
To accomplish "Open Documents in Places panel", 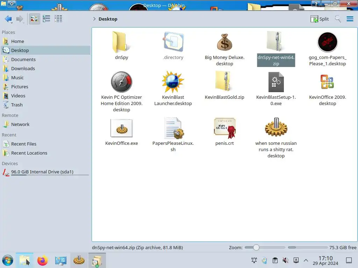I will click(46, 59).
